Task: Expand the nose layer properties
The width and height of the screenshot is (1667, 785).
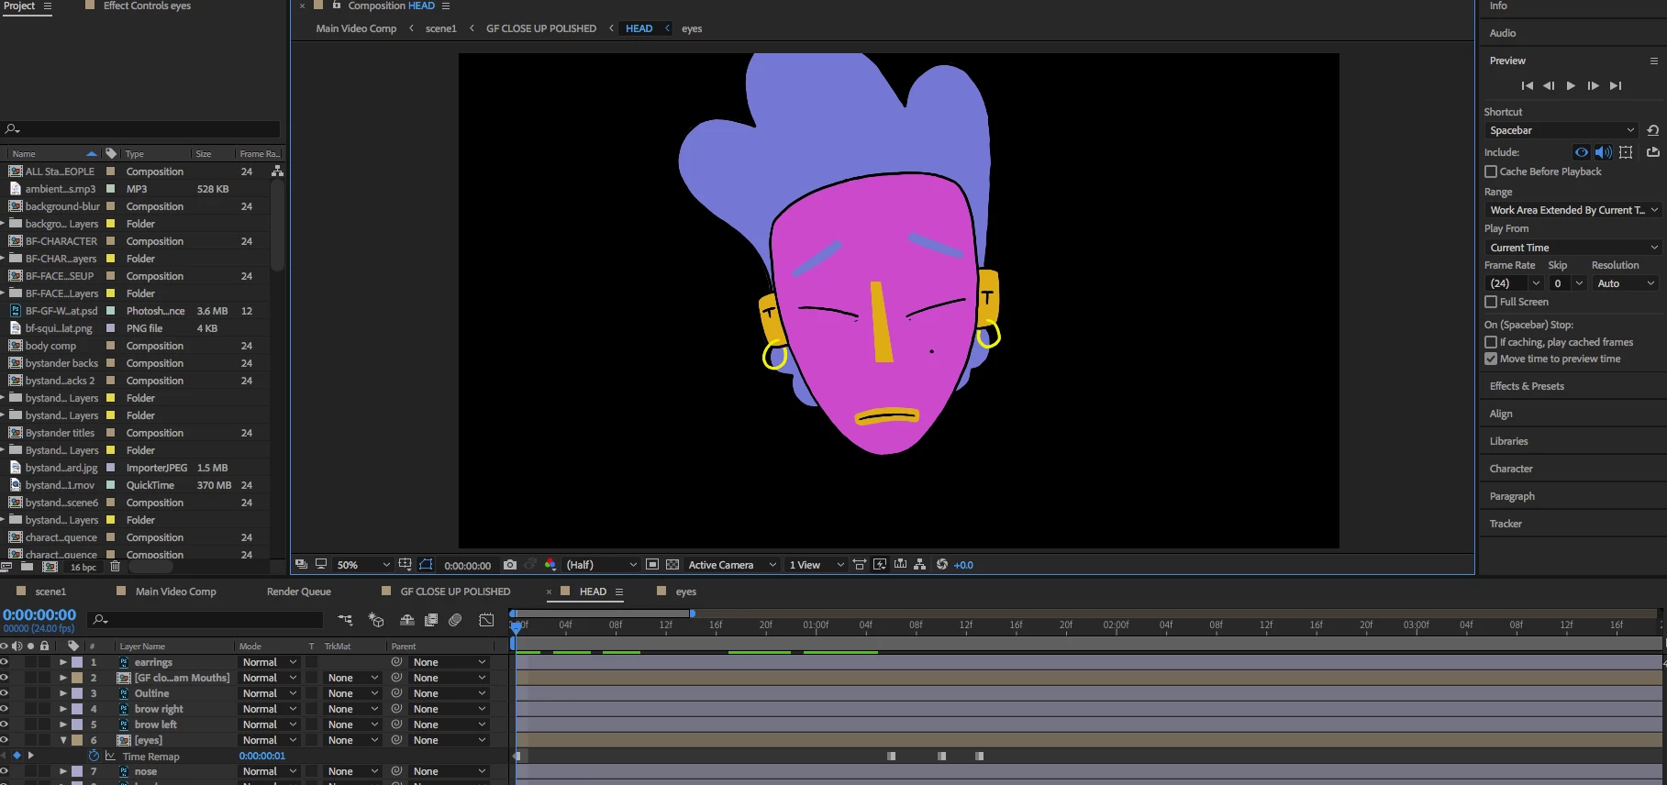Action: pos(63,771)
